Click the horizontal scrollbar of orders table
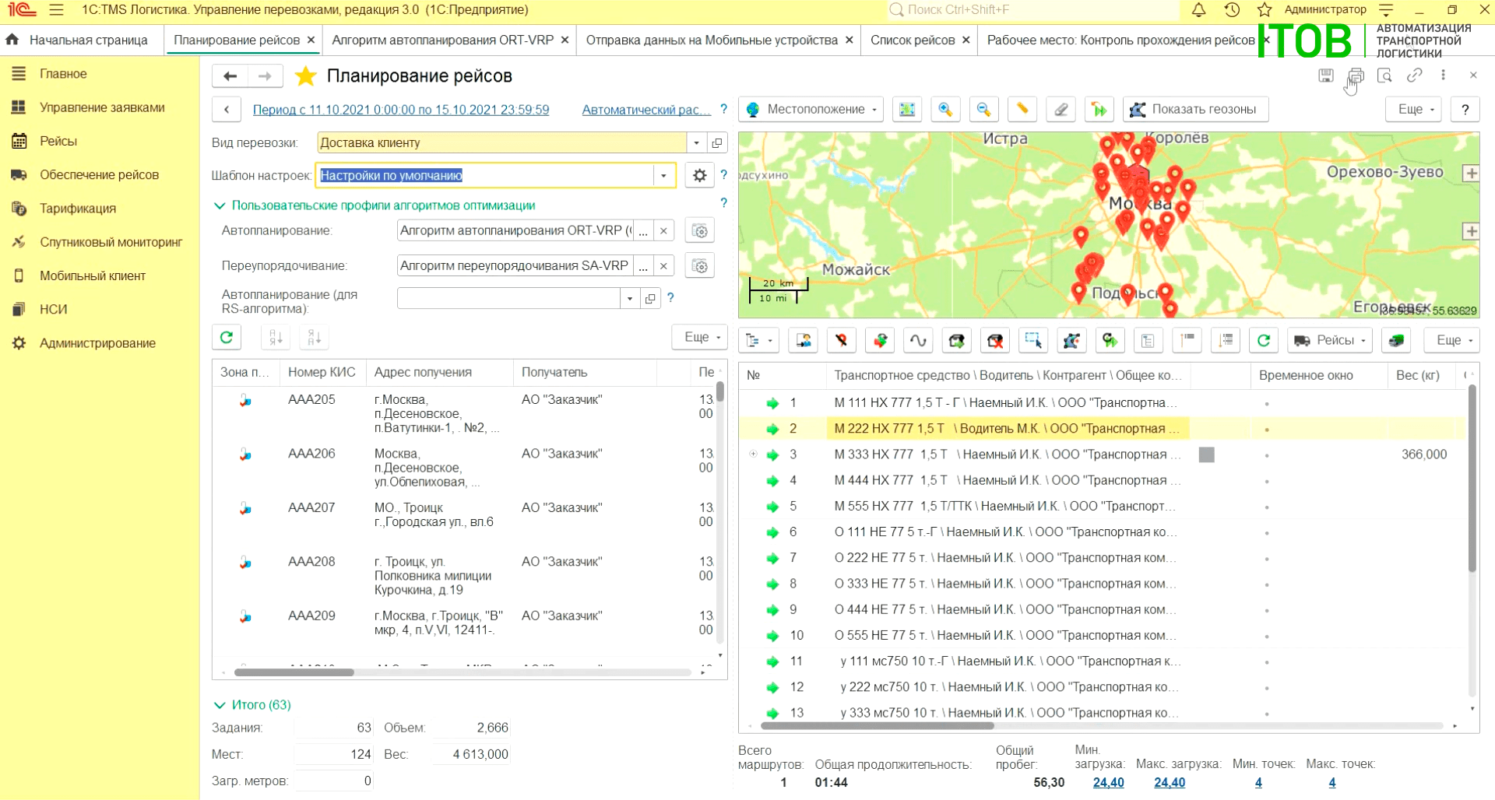Viewport: 1495px width, 800px height. (294, 672)
